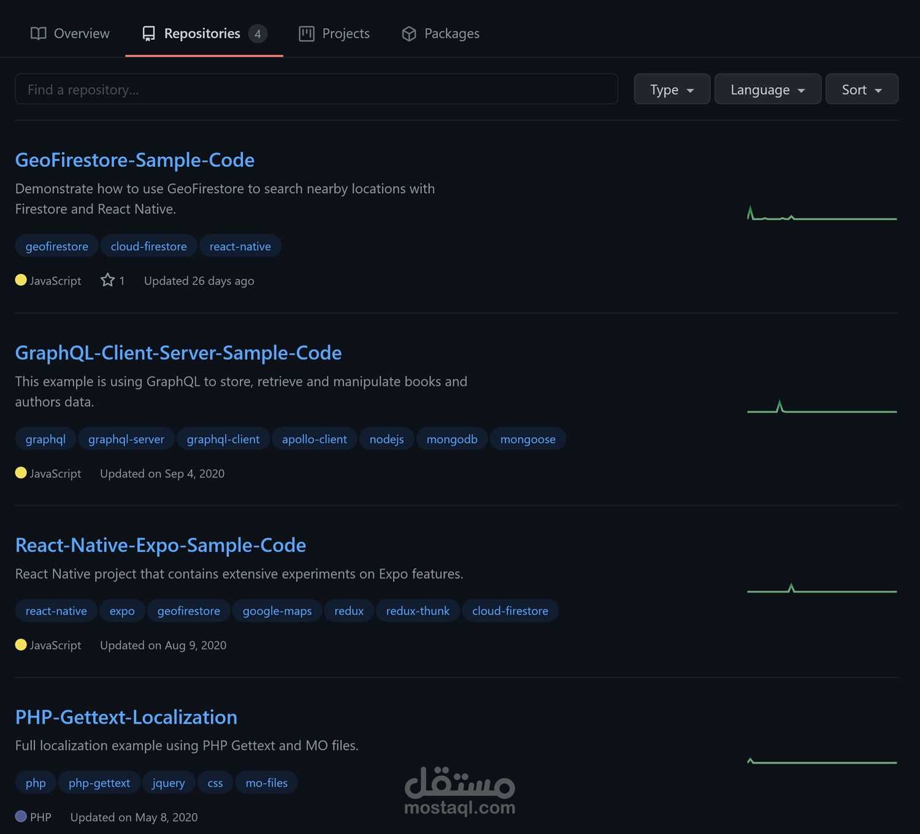The width and height of the screenshot is (920, 834).
Task: Click the cloud-firestore topic under GeoFirestore-Sample-Code
Action: point(149,246)
